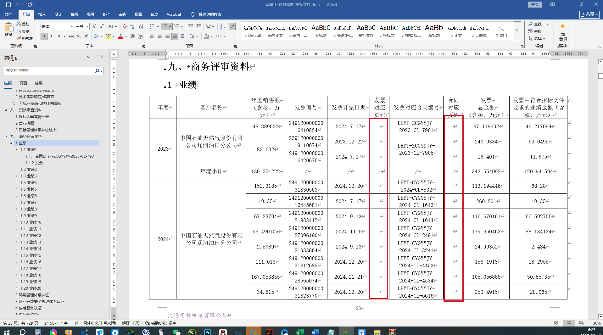Align text to the right
Viewport: 603px width, 335px height.
167,36
